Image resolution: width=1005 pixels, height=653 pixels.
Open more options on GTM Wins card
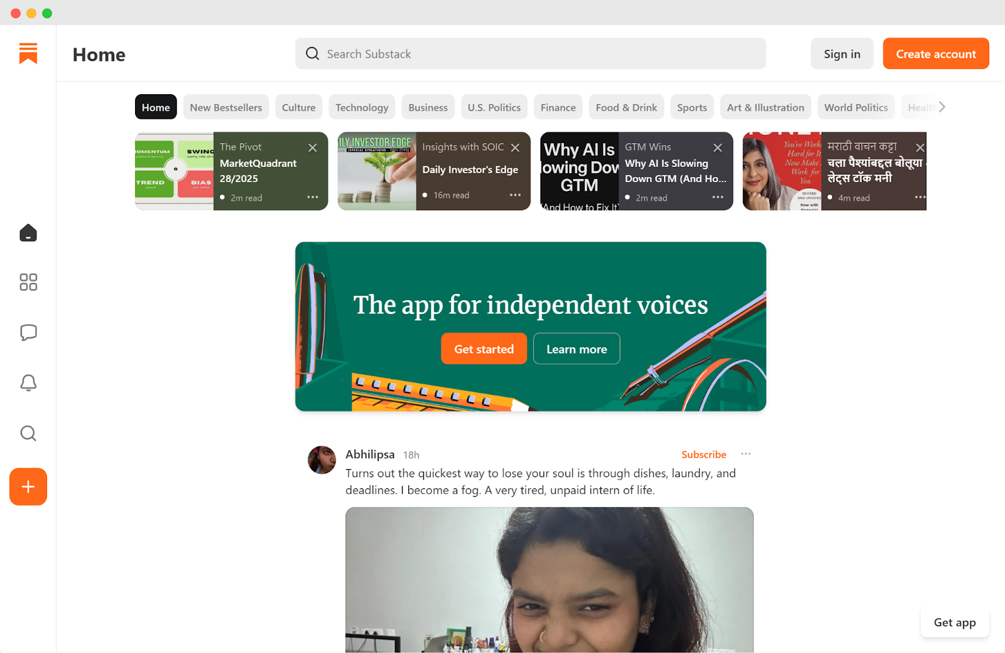click(x=718, y=197)
